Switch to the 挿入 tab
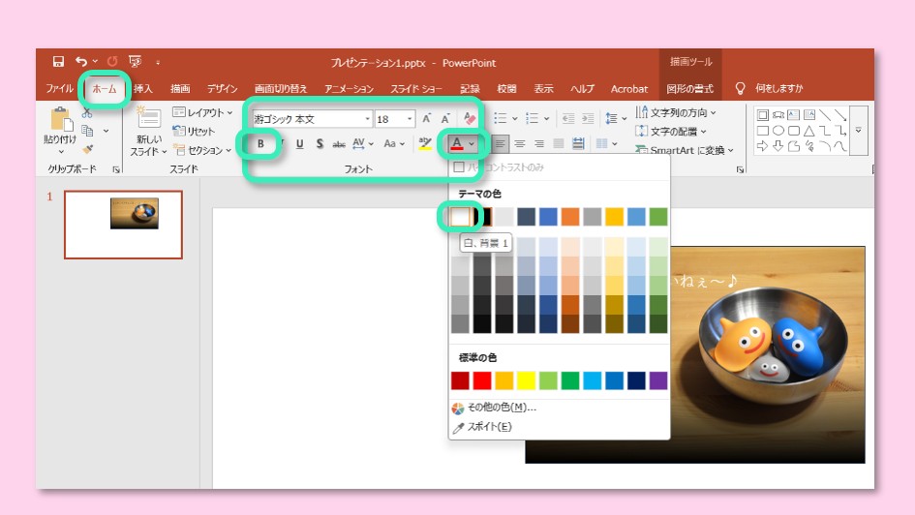 pyautogui.click(x=143, y=89)
